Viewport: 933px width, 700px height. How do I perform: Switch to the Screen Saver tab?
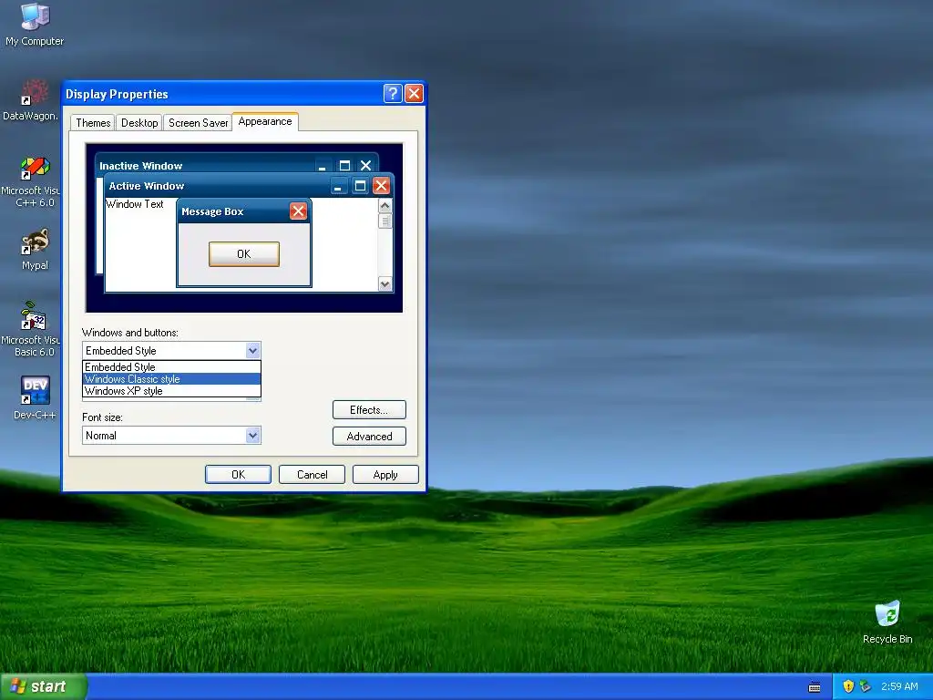tap(198, 123)
